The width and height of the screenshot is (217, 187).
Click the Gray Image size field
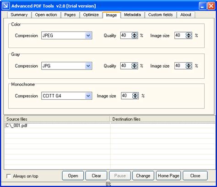coord(180,66)
